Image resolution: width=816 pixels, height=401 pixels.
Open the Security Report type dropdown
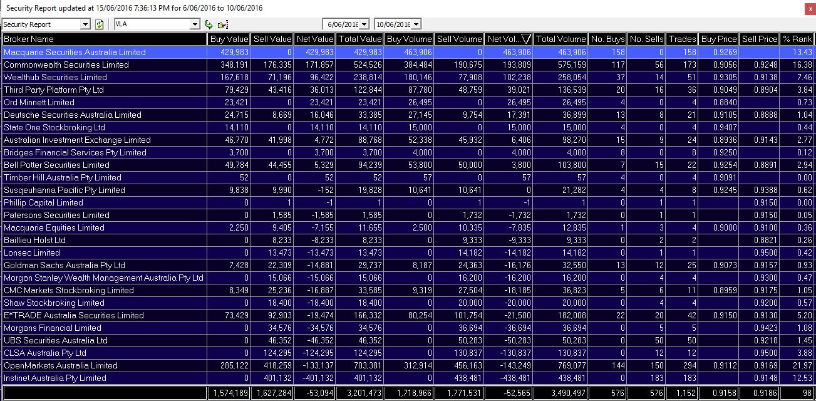point(86,24)
